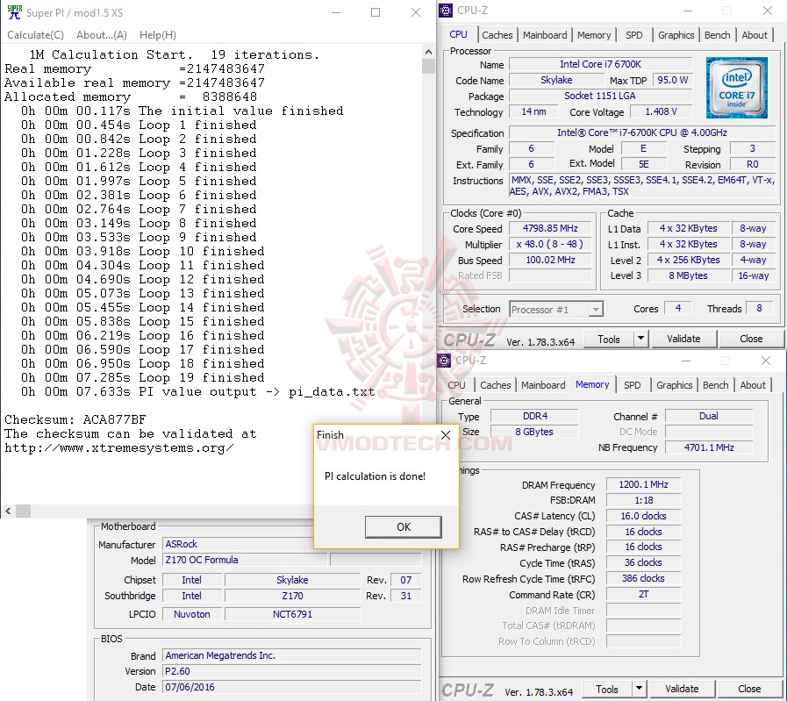Click the BIOS version P2.60 field
Viewport: 787px width, 701px height.
point(291,671)
